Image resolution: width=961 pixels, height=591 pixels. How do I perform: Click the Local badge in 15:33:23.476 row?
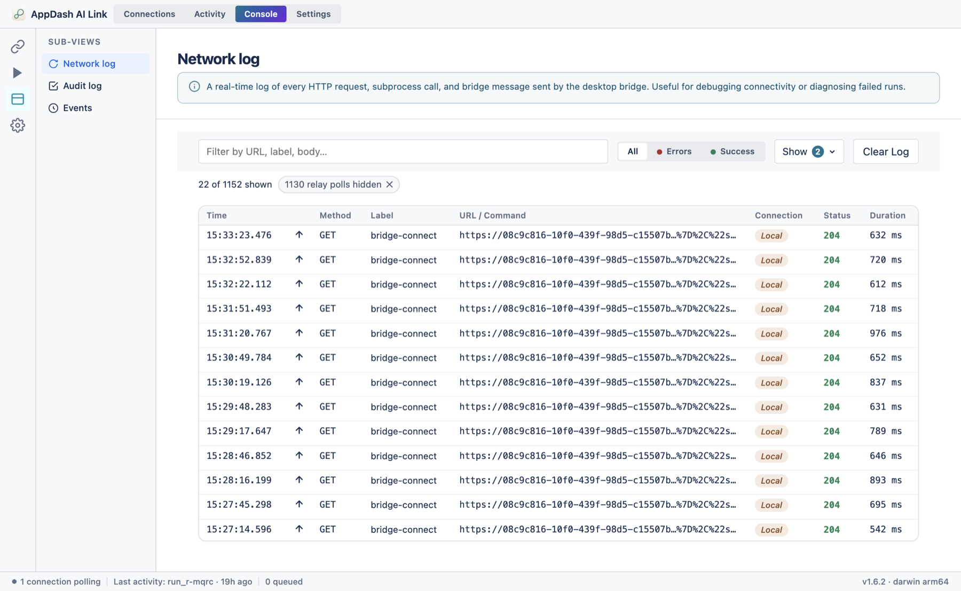point(771,236)
